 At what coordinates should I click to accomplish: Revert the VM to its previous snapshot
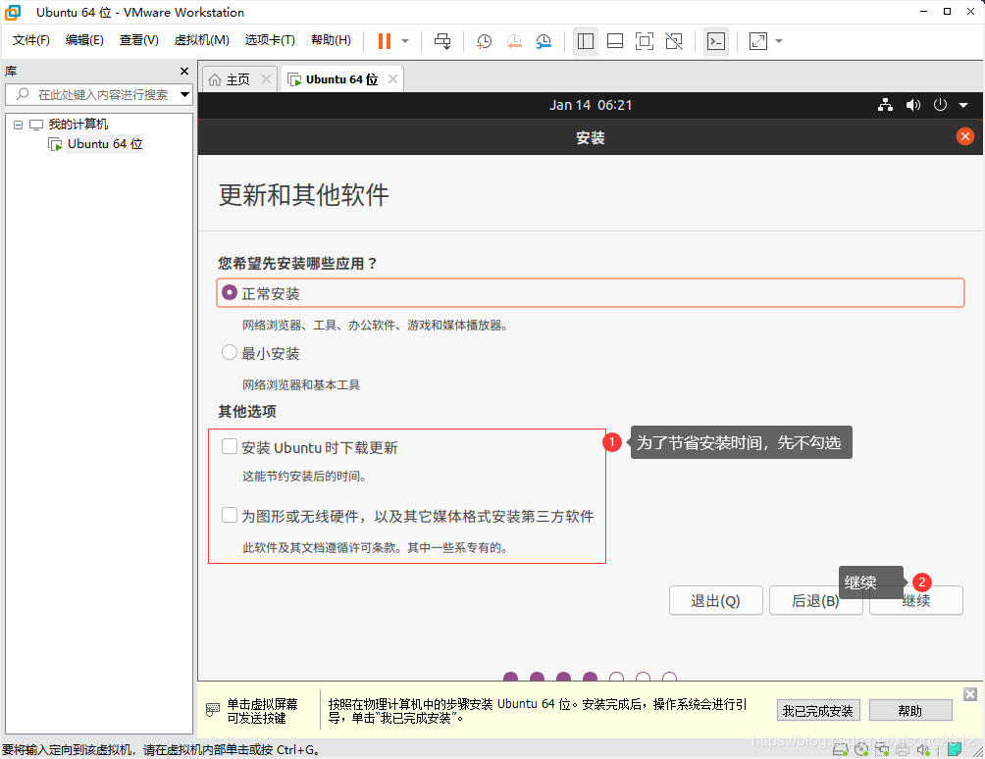pos(514,41)
